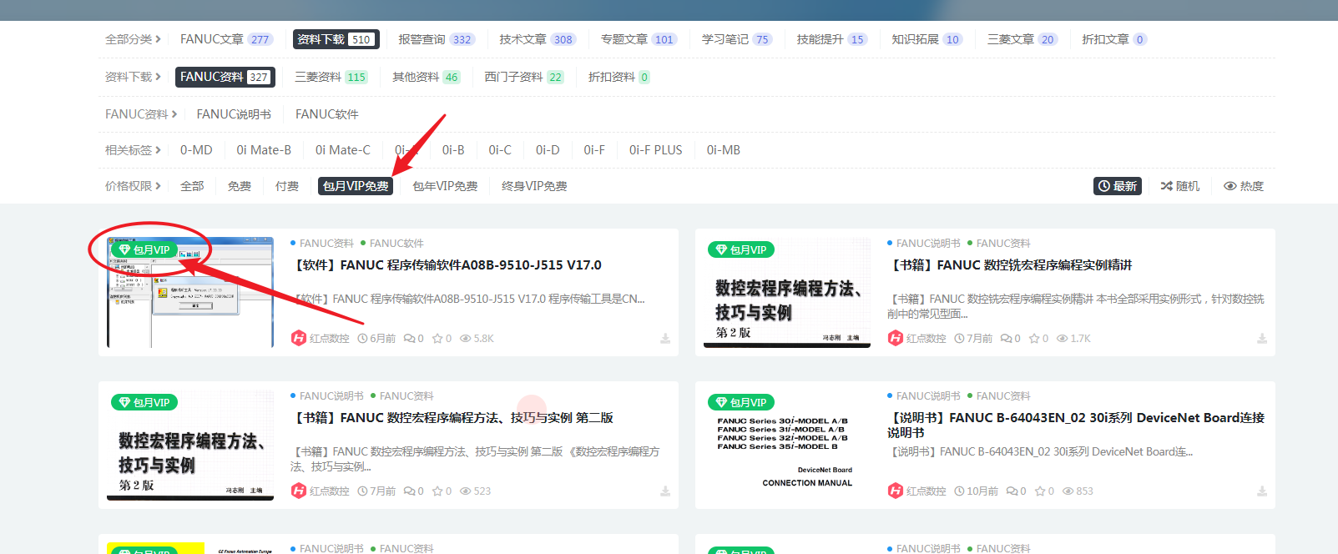Choose the 专题文章 category

(639, 39)
